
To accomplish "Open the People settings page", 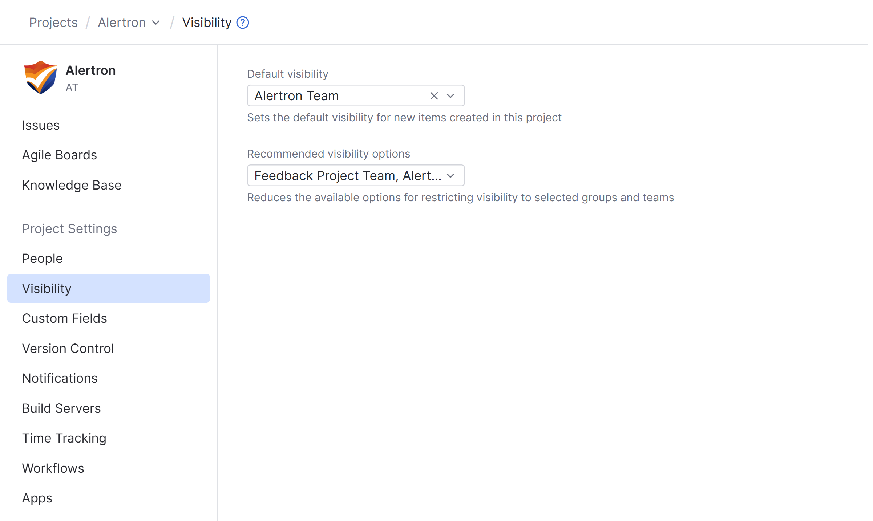I will pyautogui.click(x=42, y=258).
